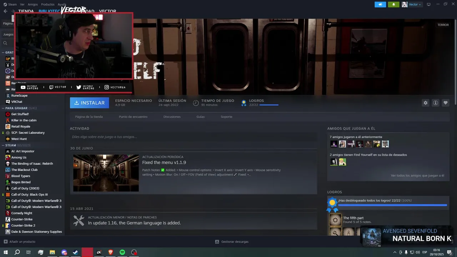Open the Productos menu
457x257 pixels.
[x=48, y=4]
